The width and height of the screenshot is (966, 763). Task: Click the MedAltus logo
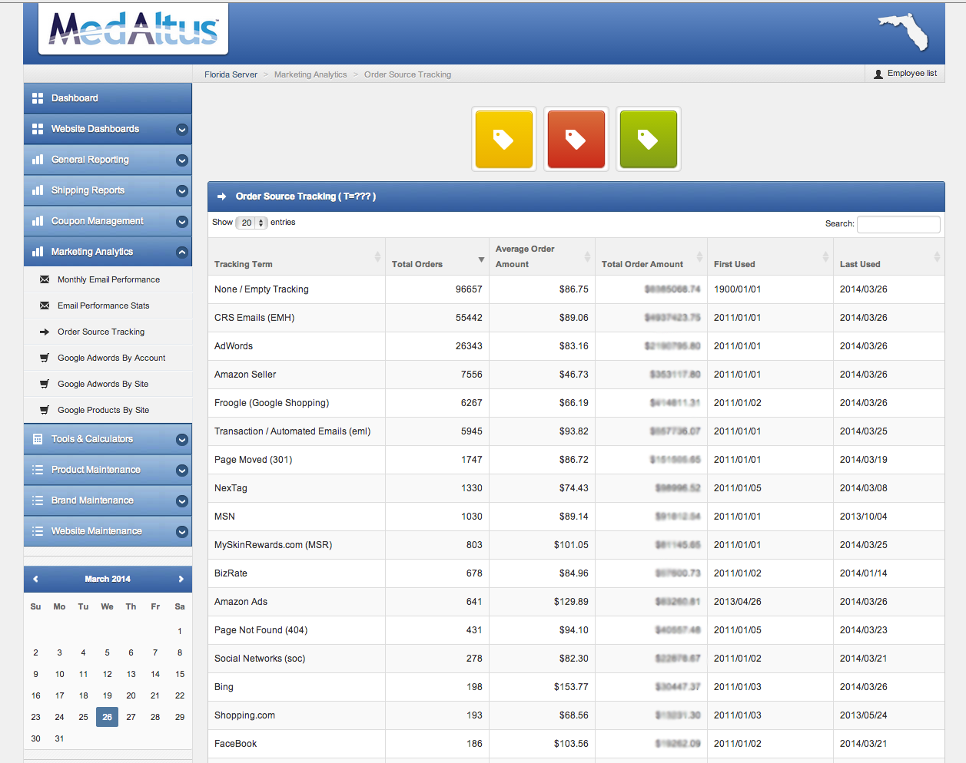click(x=134, y=29)
